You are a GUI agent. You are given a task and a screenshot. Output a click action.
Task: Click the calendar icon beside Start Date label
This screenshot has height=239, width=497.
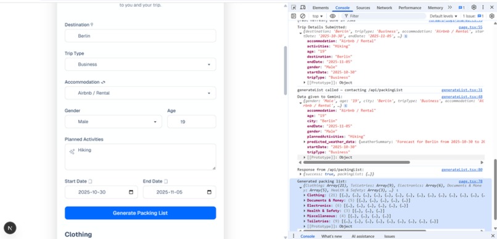tap(90, 181)
